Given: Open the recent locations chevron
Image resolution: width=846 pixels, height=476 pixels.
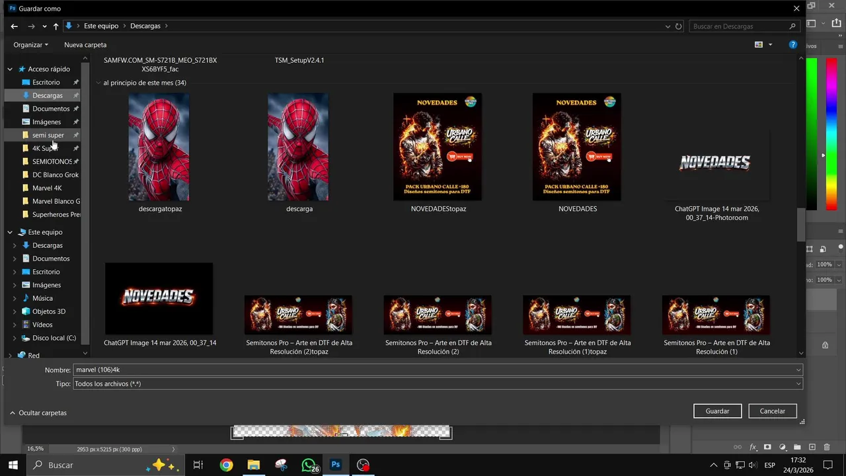Looking at the screenshot, I should coord(44,26).
